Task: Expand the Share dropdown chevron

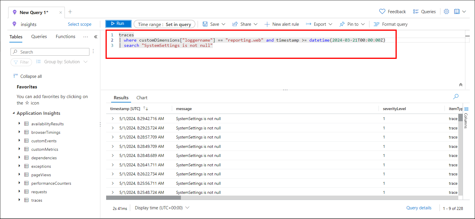Action: pyautogui.click(x=256, y=24)
